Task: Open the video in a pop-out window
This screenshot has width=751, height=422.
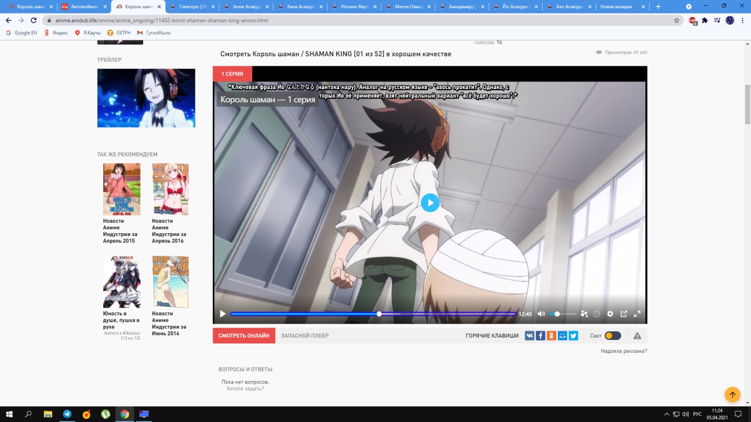Action: (624, 314)
